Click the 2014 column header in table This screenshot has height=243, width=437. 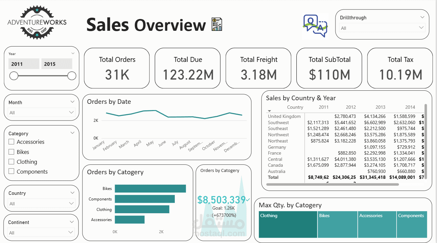410,107
